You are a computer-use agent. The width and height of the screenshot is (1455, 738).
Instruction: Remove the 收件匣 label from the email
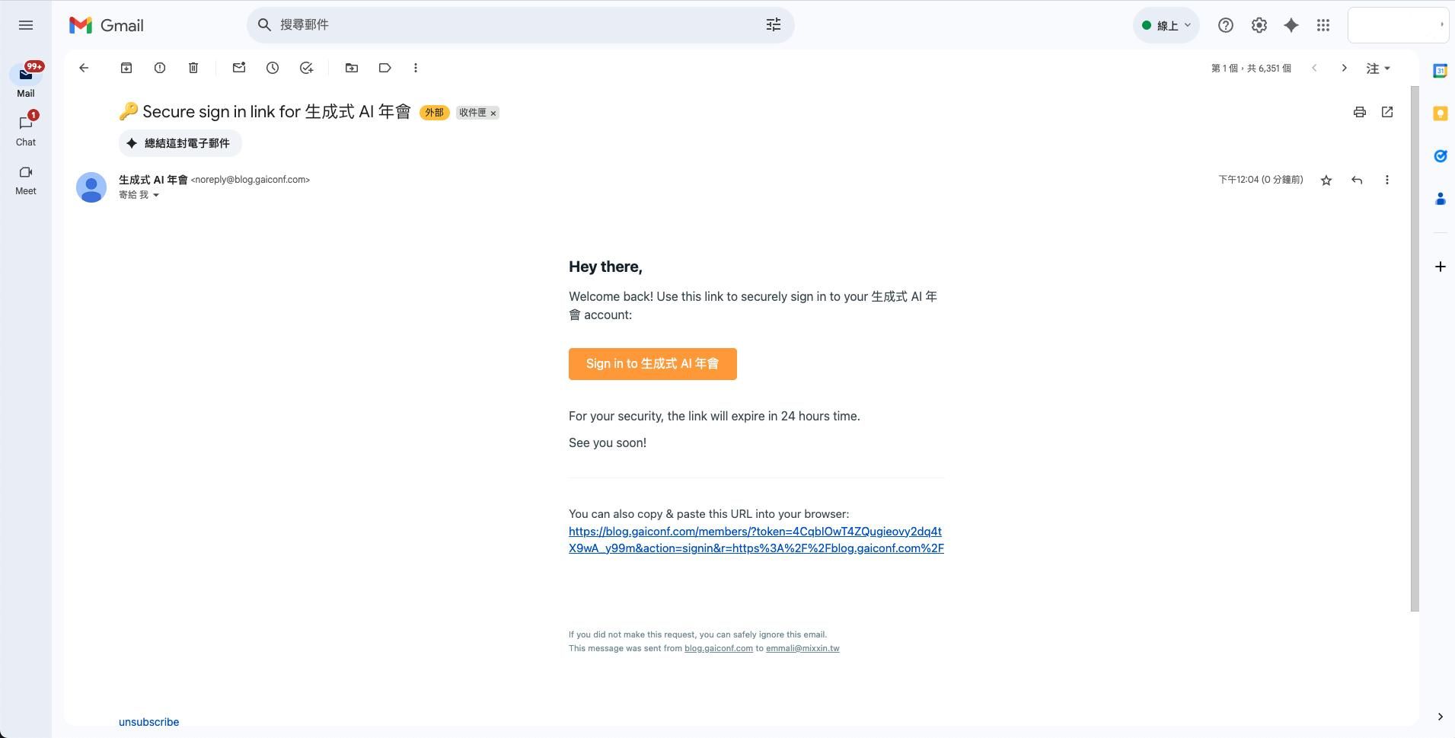tap(493, 113)
